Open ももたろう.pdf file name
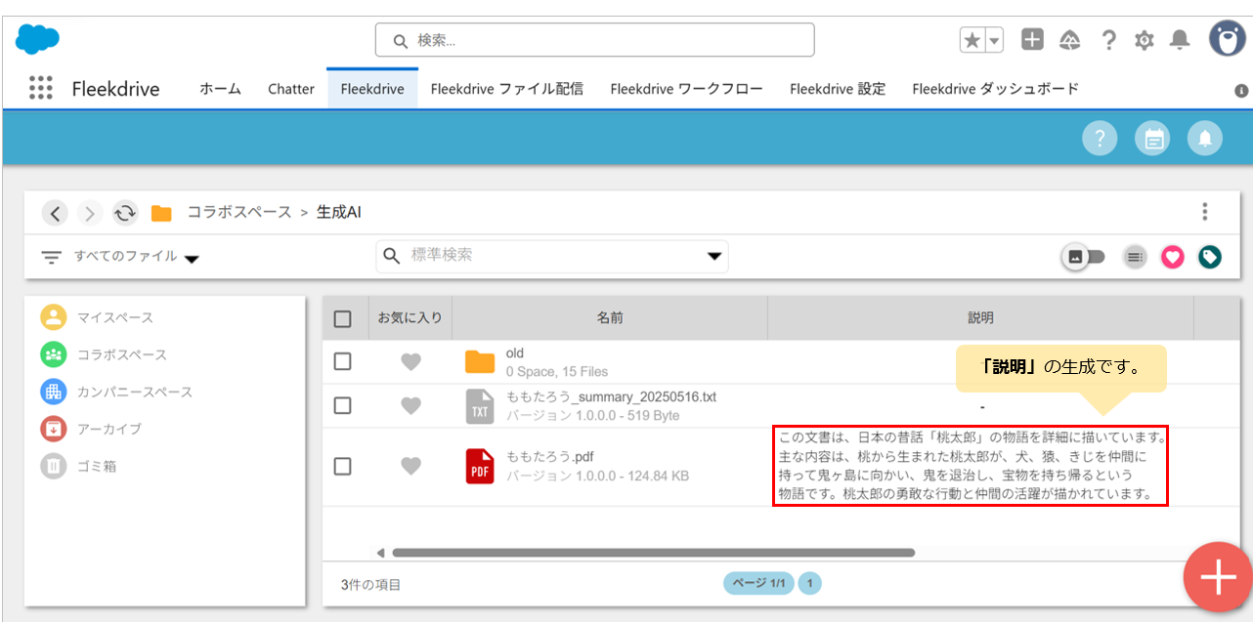 click(549, 456)
